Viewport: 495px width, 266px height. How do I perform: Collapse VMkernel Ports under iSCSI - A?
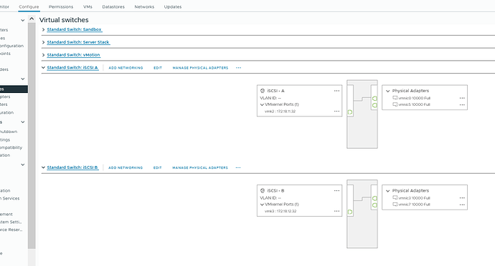tap(262, 104)
